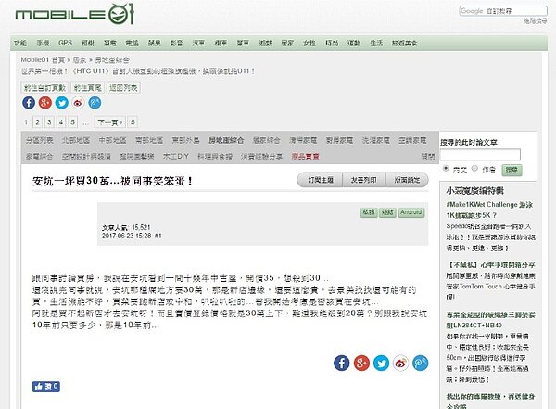Open the 汽車 navigation menu
Viewport: 556px width, 409px height.
click(198, 43)
